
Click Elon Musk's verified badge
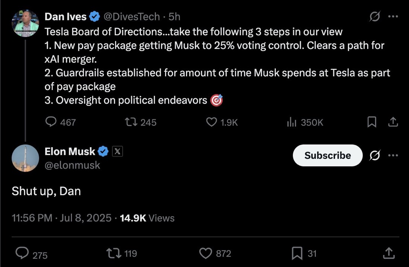tap(103, 151)
